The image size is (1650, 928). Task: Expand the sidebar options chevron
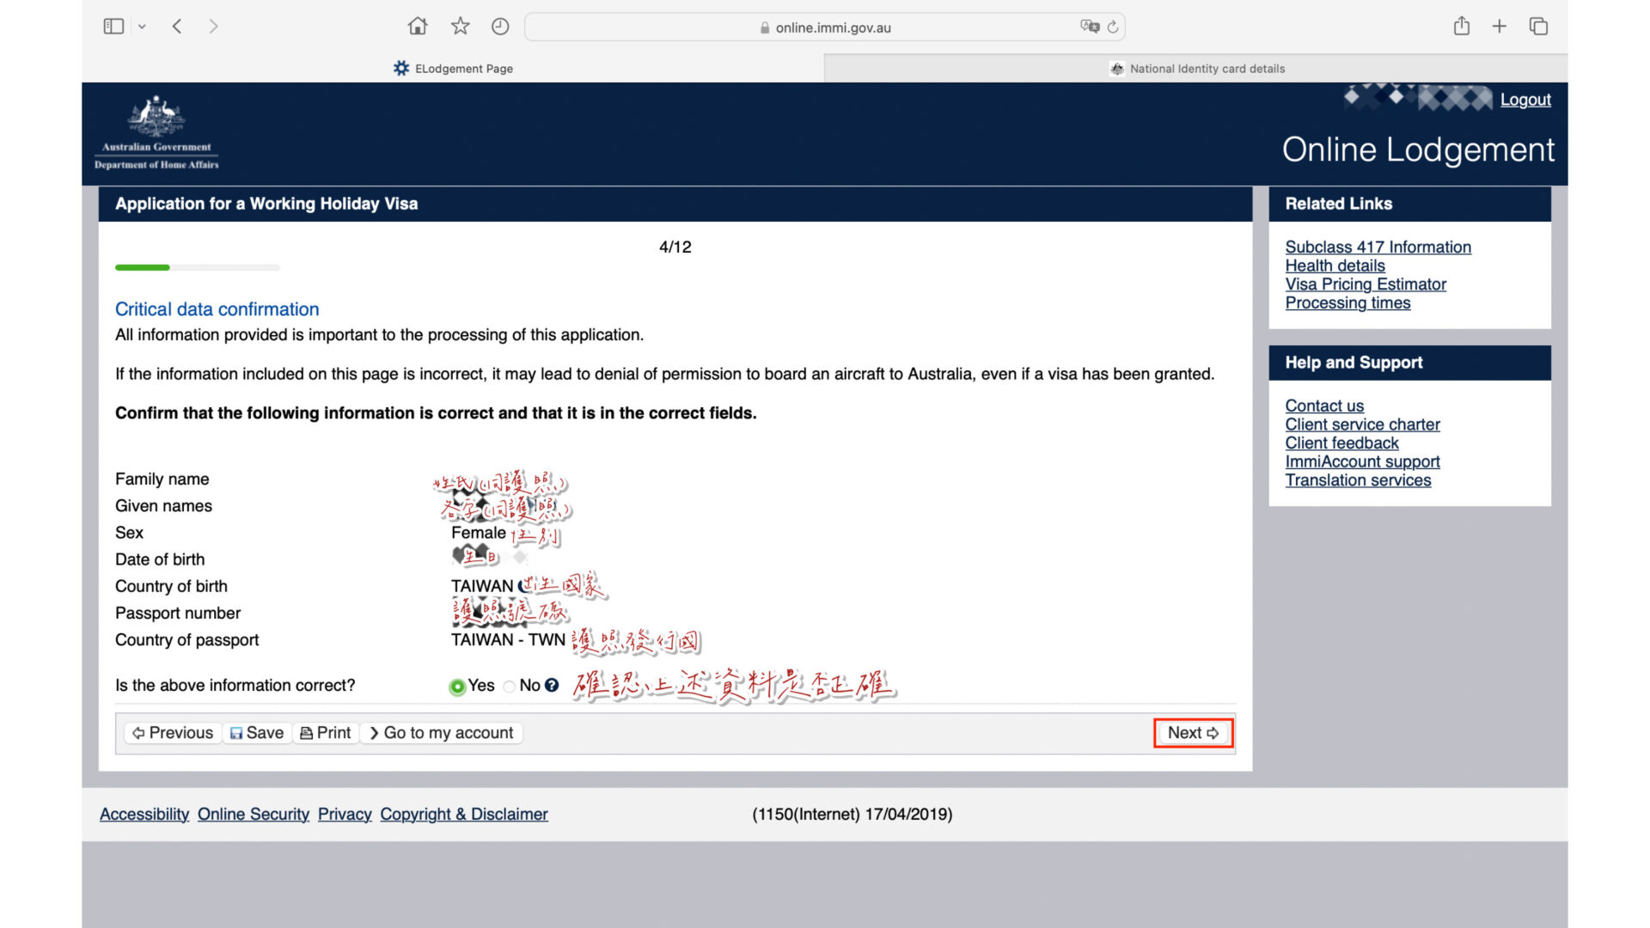(x=142, y=27)
